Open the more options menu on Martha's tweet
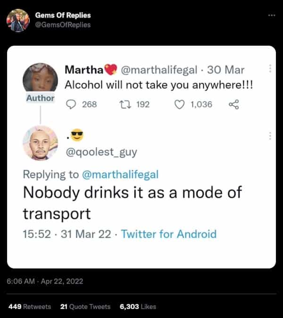Screen dimensions: 283x318 [270, 68]
